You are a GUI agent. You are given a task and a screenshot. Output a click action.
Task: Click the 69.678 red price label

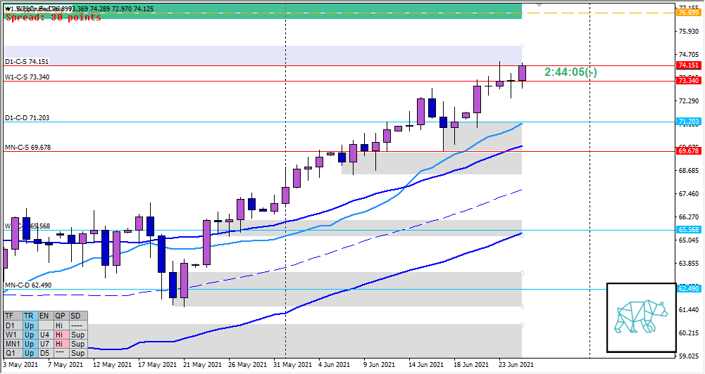click(687, 150)
